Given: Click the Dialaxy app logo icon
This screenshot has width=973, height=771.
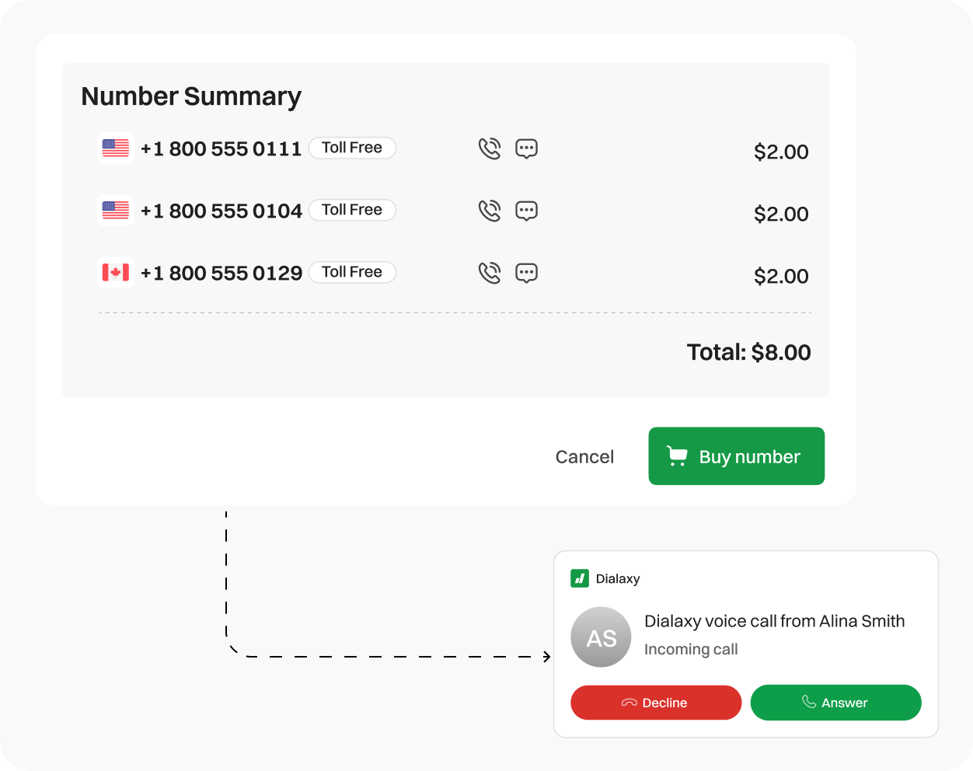Looking at the screenshot, I should 580,578.
